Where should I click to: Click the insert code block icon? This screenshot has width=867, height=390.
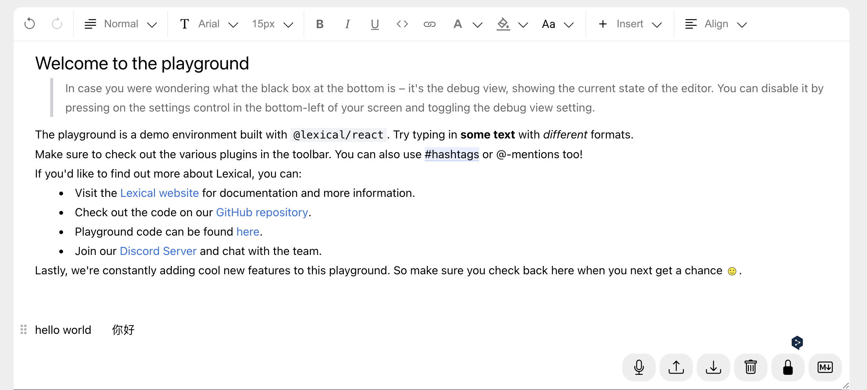[x=402, y=24]
